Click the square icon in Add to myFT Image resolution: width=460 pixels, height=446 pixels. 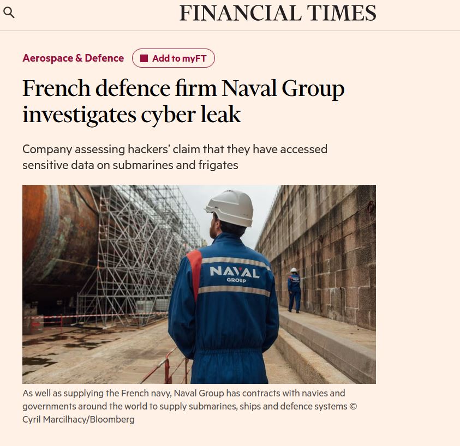tap(144, 58)
